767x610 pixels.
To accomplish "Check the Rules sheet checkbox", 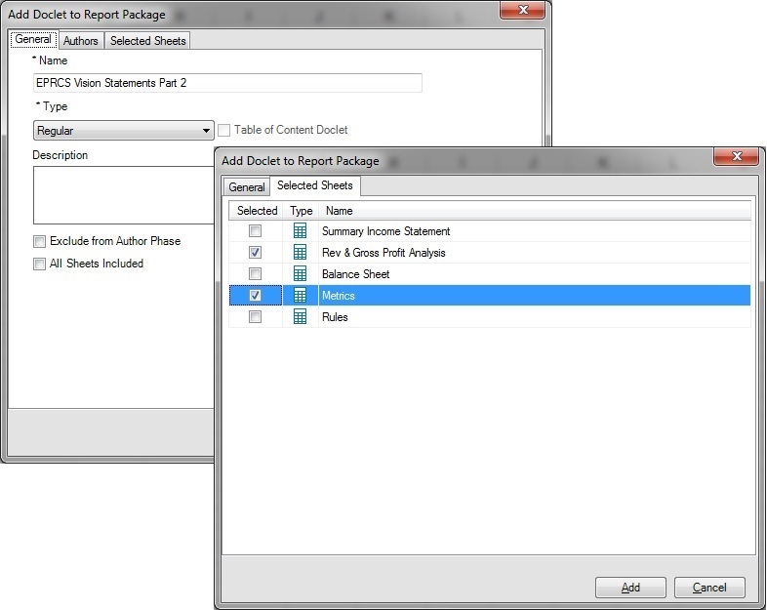I will coord(255,317).
